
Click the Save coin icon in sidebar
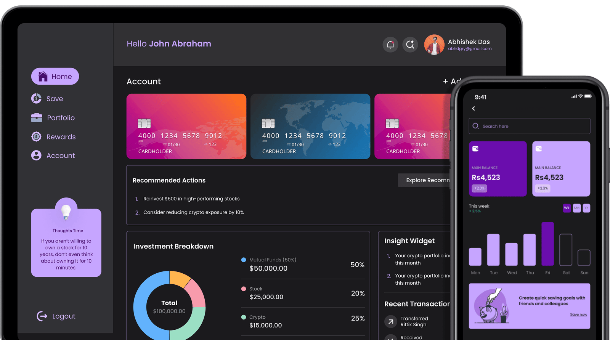click(36, 98)
